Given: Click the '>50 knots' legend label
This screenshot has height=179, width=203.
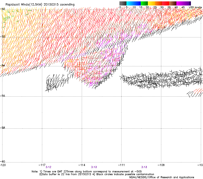Looking at the screenshot, I should tap(195, 7).
